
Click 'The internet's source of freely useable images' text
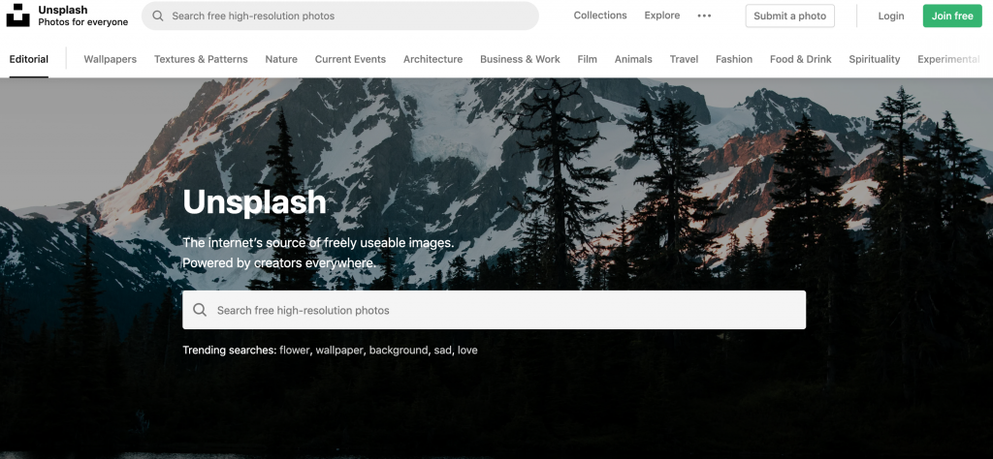[318, 243]
